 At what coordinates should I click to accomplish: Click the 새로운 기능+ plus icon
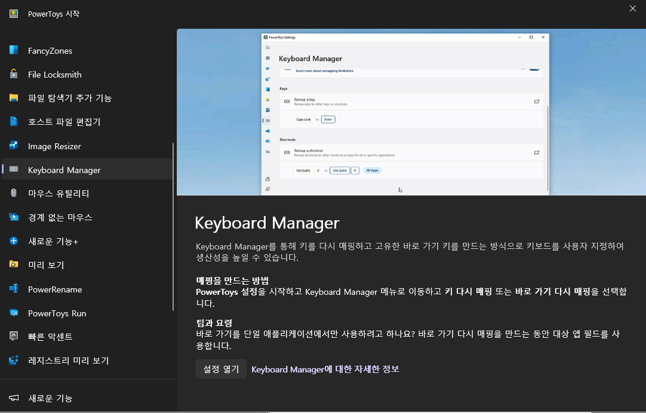(x=14, y=241)
